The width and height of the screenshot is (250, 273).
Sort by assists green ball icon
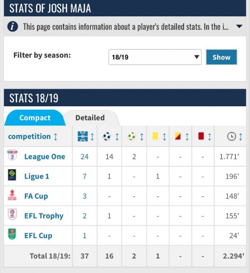[132, 136]
